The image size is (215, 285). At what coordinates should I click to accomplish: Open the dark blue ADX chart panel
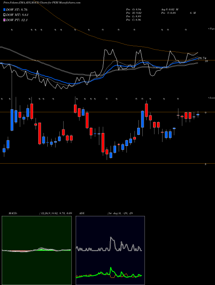[110, 250]
